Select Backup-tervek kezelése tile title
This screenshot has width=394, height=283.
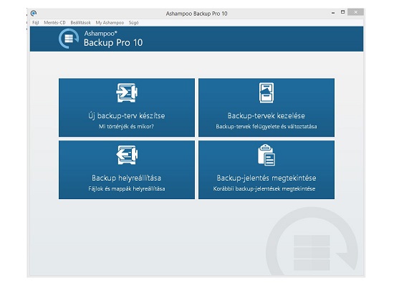point(266,115)
